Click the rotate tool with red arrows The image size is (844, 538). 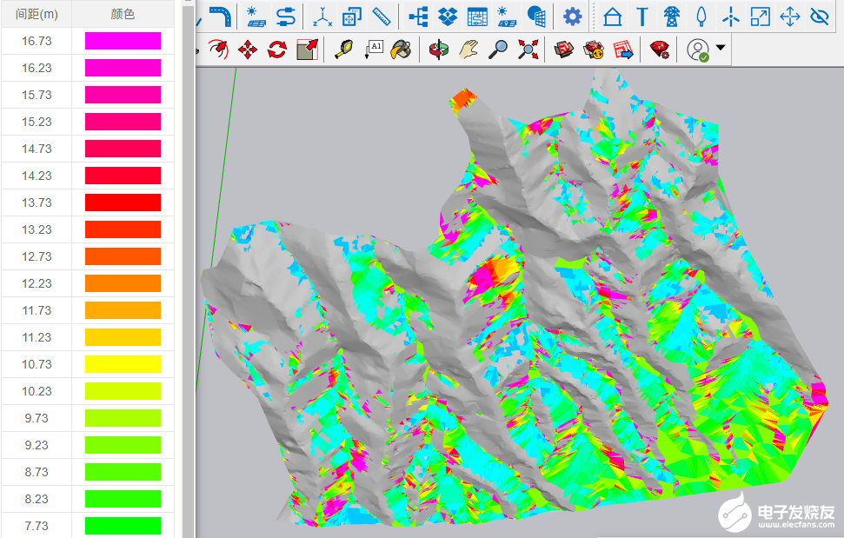click(277, 50)
